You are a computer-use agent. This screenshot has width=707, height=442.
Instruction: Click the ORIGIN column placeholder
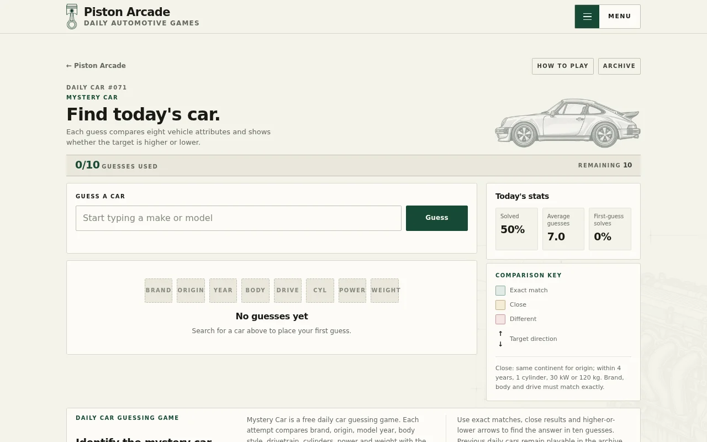pyautogui.click(x=191, y=291)
